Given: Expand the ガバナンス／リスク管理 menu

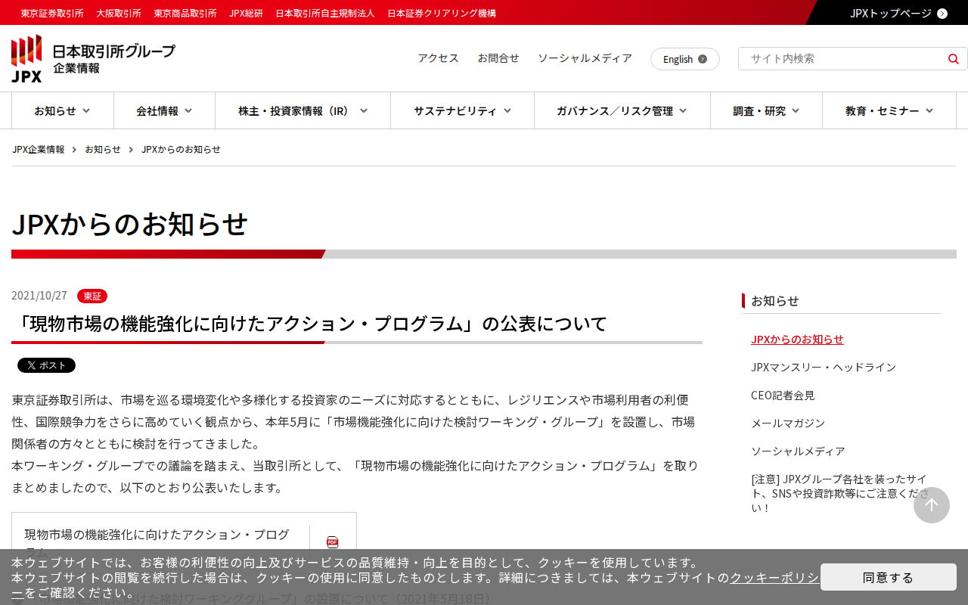Looking at the screenshot, I should [622, 110].
